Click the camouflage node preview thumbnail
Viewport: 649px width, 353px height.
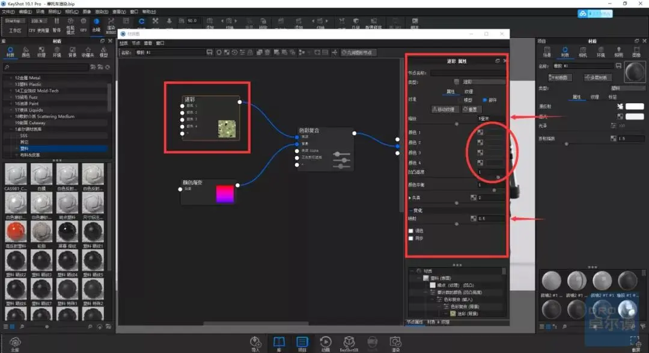[227, 128]
